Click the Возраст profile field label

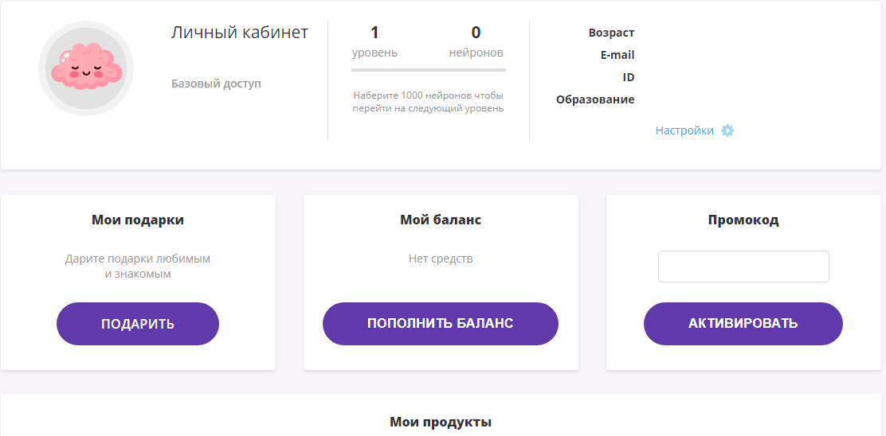[611, 33]
